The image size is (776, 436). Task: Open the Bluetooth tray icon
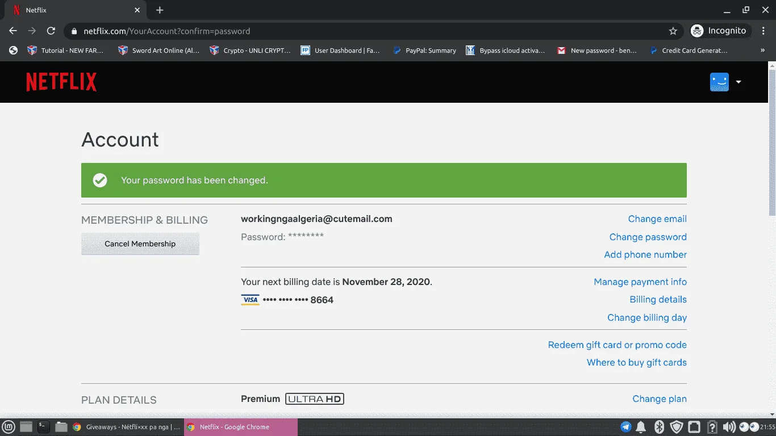659,427
